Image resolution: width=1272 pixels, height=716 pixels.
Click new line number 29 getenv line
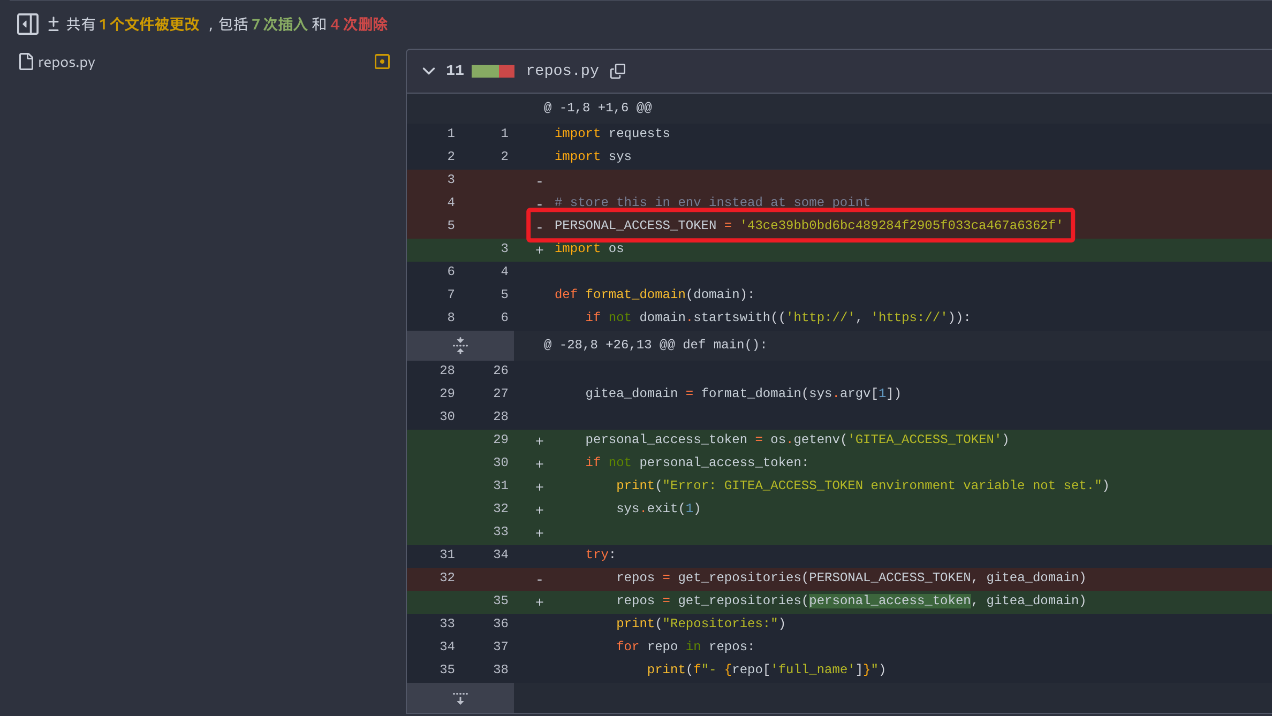(x=500, y=439)
